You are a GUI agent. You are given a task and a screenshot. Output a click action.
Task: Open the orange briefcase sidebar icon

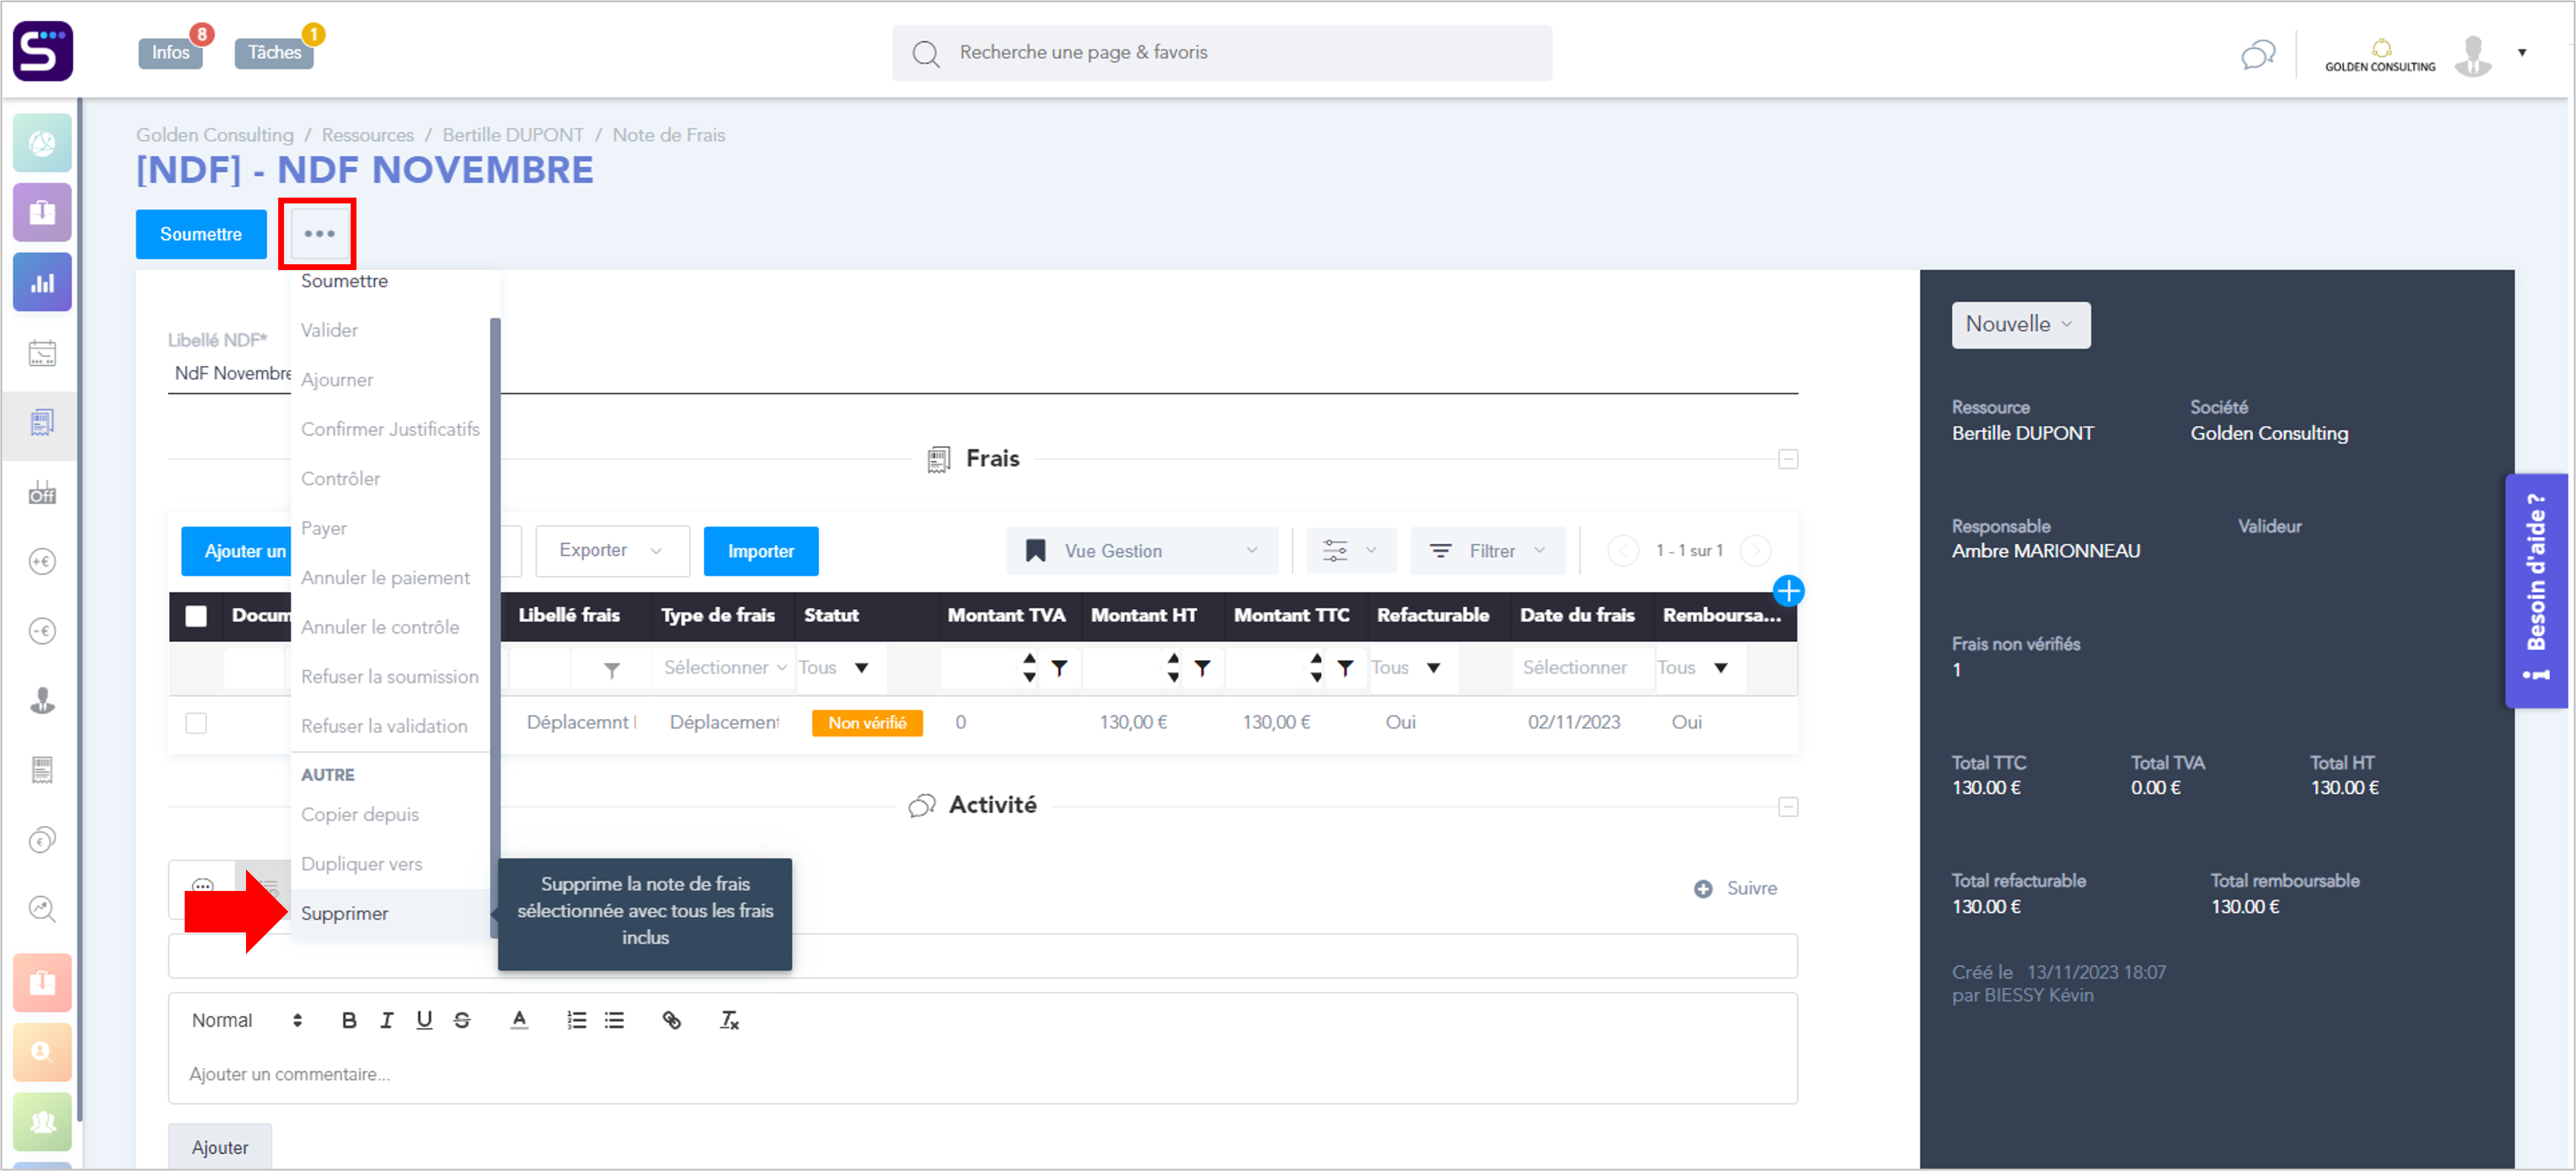click(x=42, y=983)
